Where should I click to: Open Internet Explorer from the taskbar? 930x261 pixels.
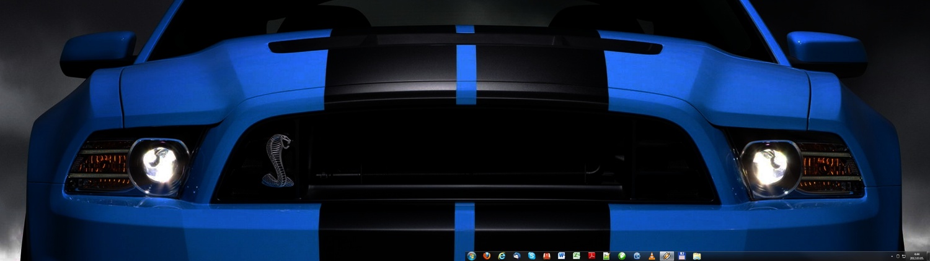502,256
